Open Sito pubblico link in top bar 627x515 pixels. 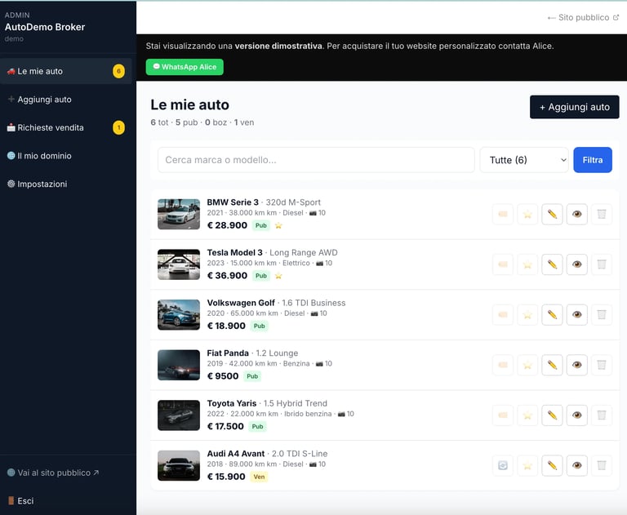pos(584,18)
